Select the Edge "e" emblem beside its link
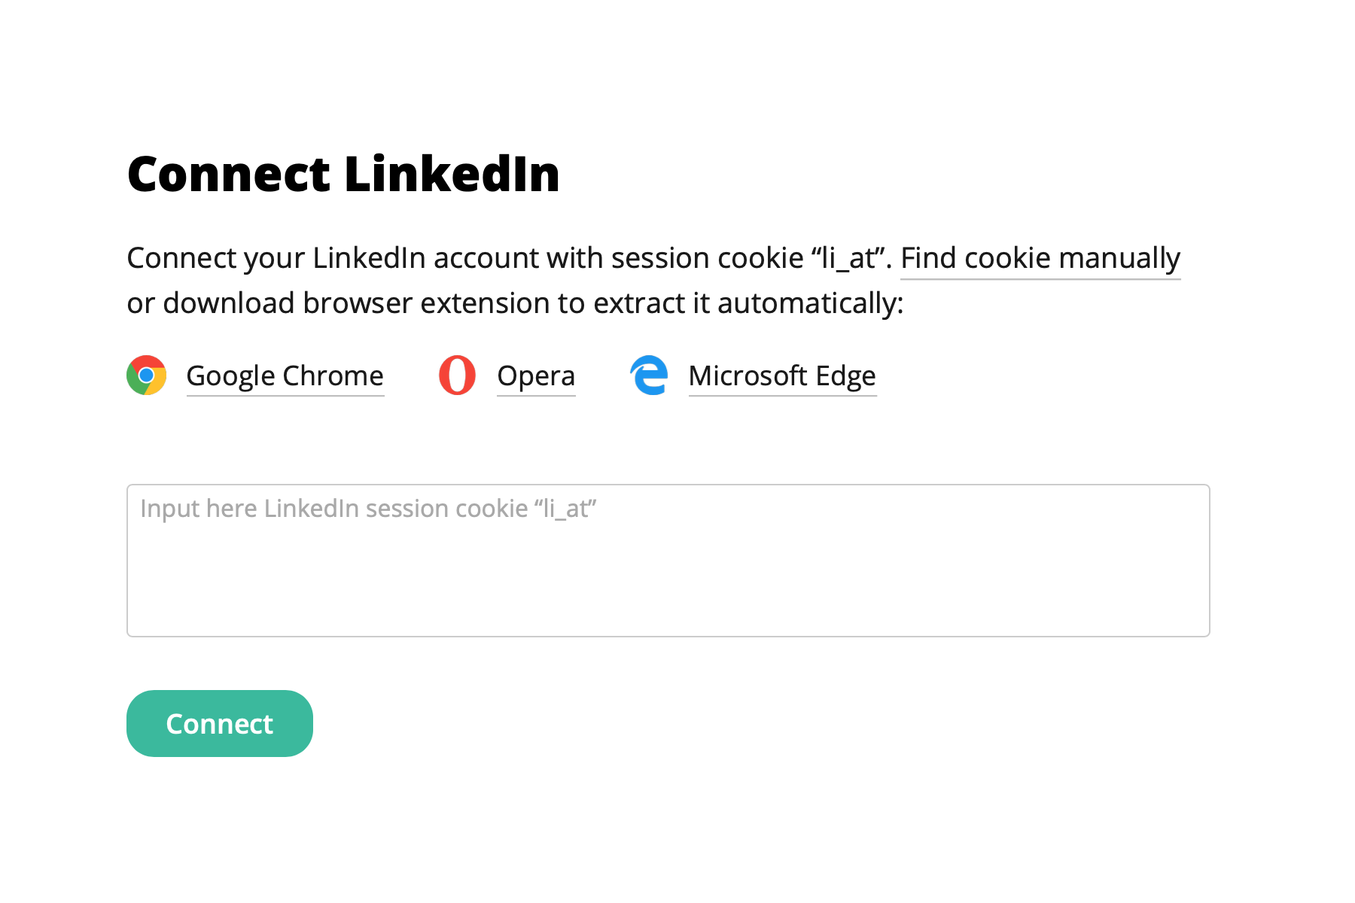Screen dimensions: 1355x903 tap(649, 375)
